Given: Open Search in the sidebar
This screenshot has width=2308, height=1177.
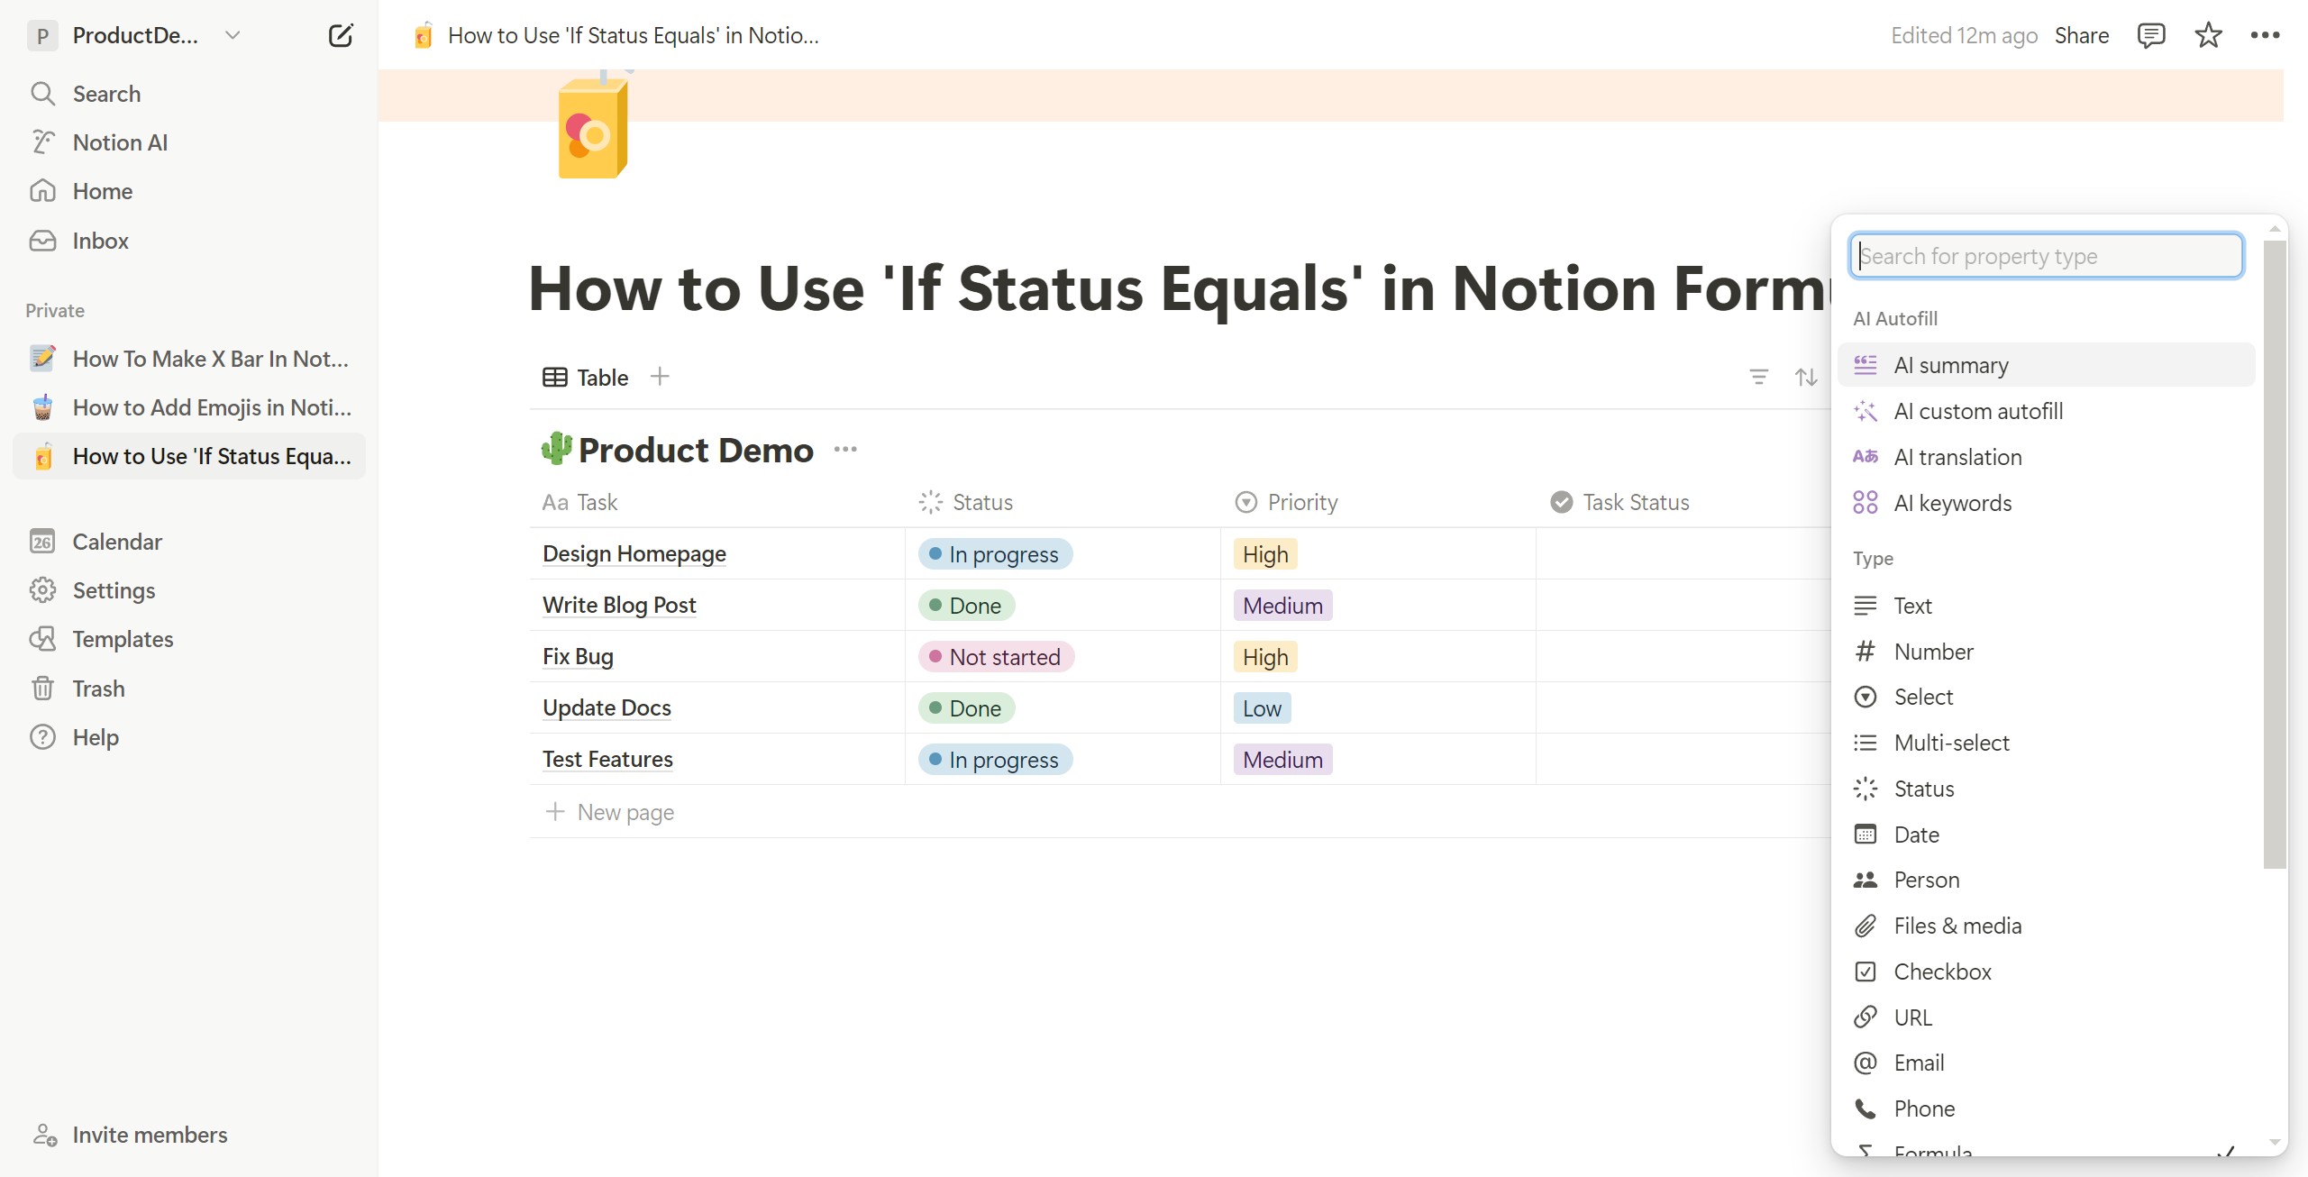Looking at the screenshot, I should pos(189,94).
